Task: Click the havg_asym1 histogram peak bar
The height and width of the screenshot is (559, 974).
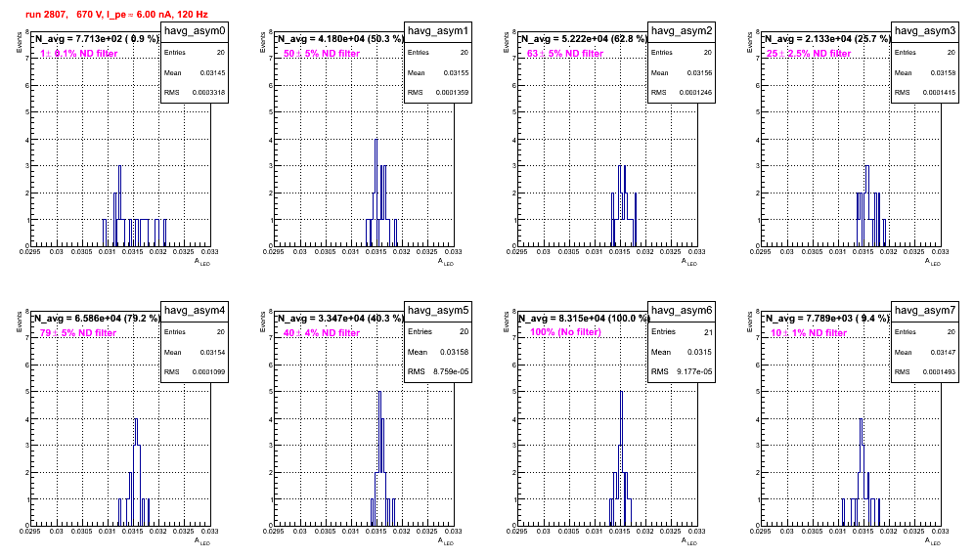Action: pos(376,193)
